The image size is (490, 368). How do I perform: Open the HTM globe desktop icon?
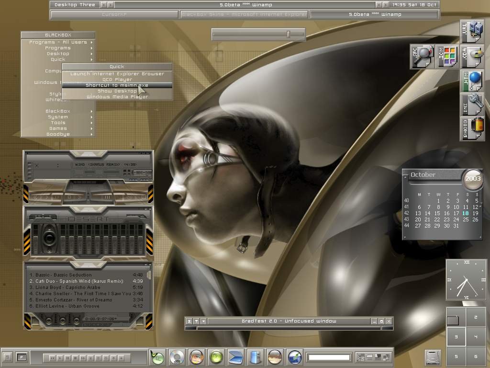coord(472,81)
